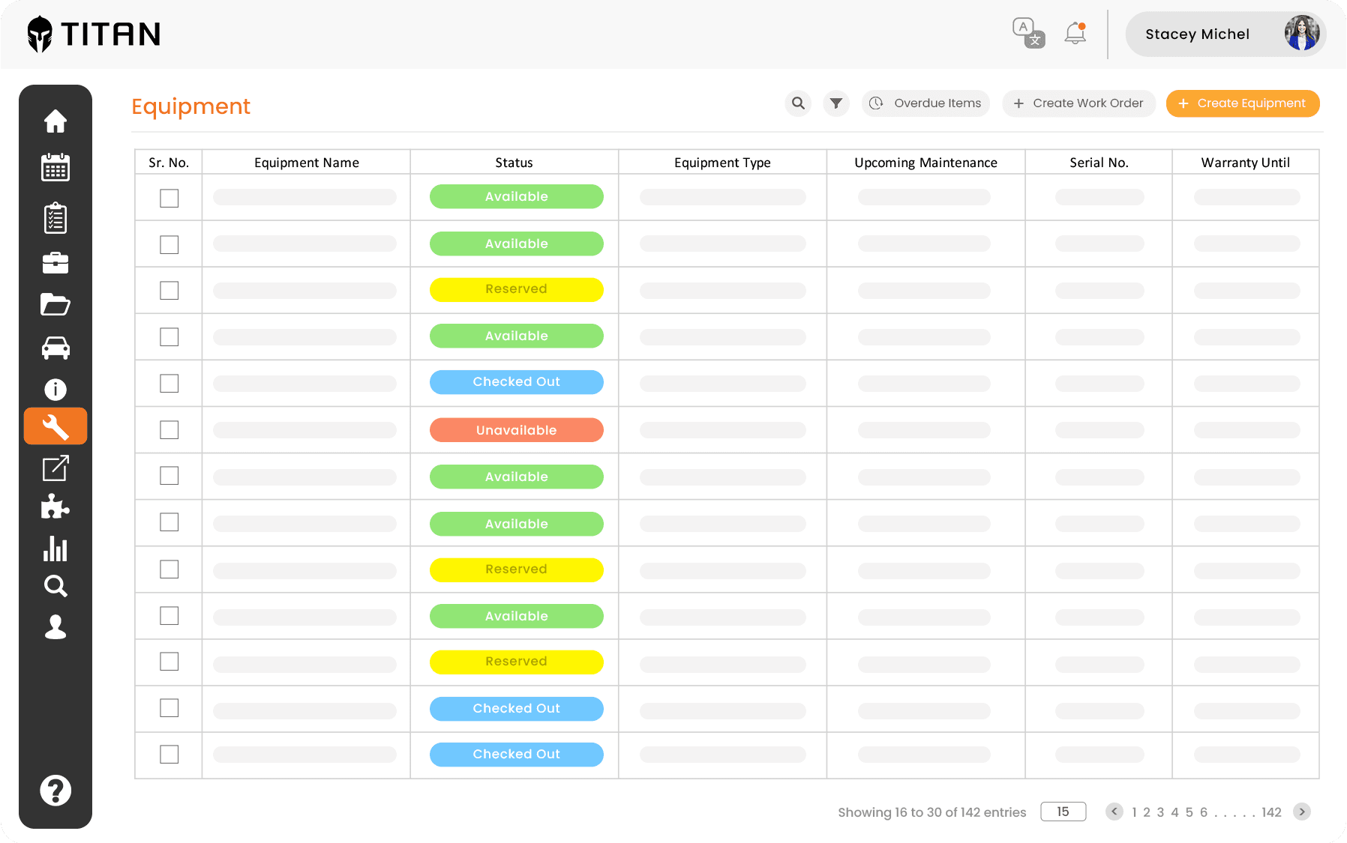1347x843 pixels.
Task: Select the clipboard icon in the sidebar
Action: click(x=55, y=217)
